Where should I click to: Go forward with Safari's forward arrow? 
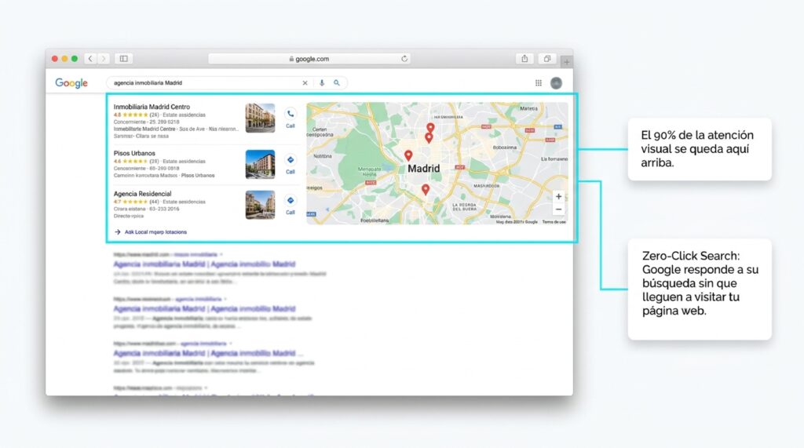click(x=103, y=58)
